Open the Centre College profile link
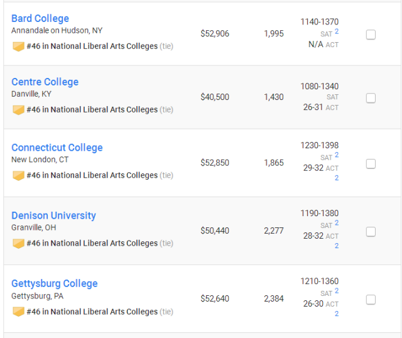The image size is (402, 338). click(x=45, y=82)
